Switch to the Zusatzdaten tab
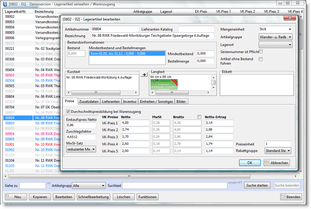 click(88, 101)
